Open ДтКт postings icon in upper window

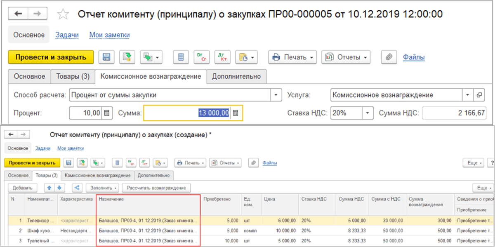tap(223, 57)
